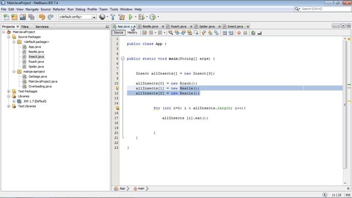
Task: Clean and Build the project
Action: pos(122,17)
